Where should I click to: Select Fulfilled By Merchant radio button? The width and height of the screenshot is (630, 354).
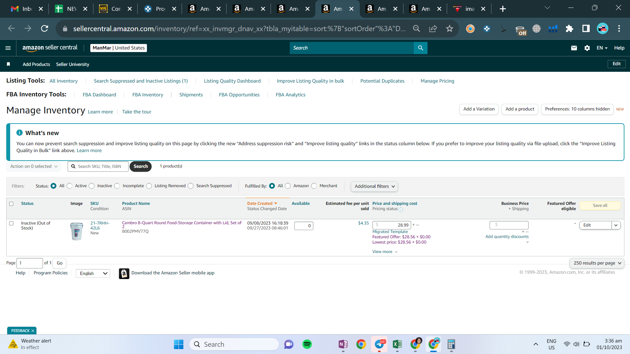(x=314, y=186)
